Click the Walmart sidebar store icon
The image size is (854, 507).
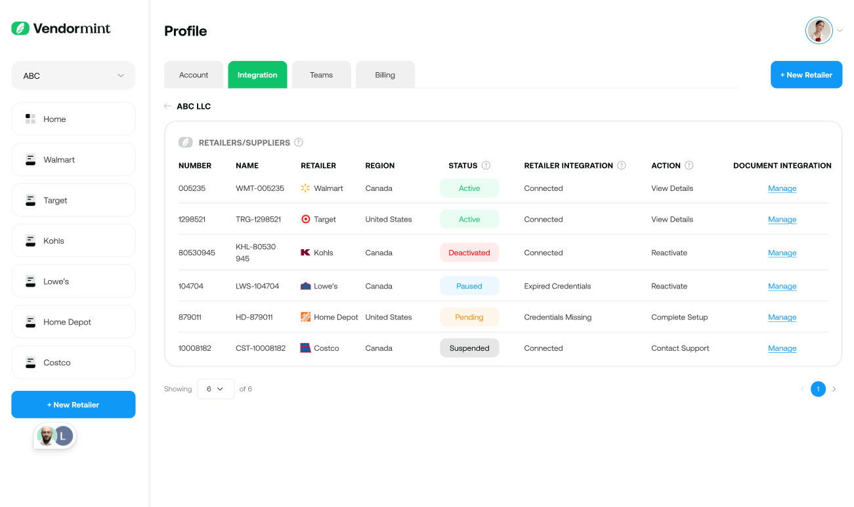click(30, 159)
